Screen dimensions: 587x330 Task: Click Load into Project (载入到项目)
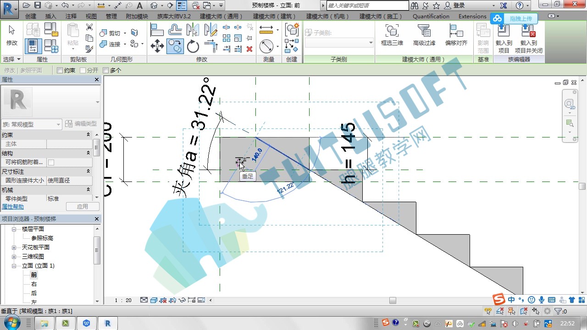coord(504,38)
